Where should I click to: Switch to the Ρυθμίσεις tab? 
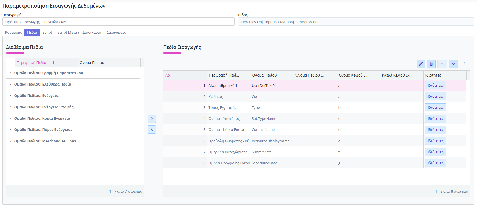click(13, 32)
